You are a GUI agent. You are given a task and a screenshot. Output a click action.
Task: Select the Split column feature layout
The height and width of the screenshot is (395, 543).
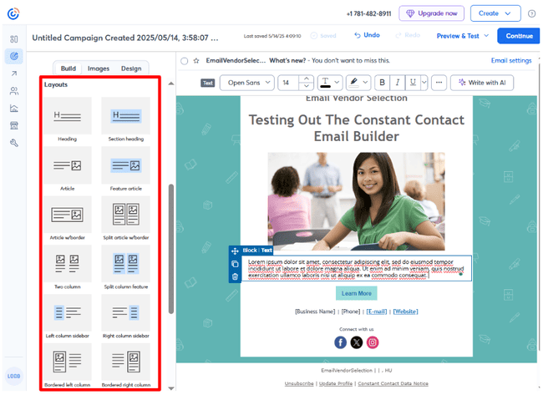pyautogui.click(x=125, y=267)
